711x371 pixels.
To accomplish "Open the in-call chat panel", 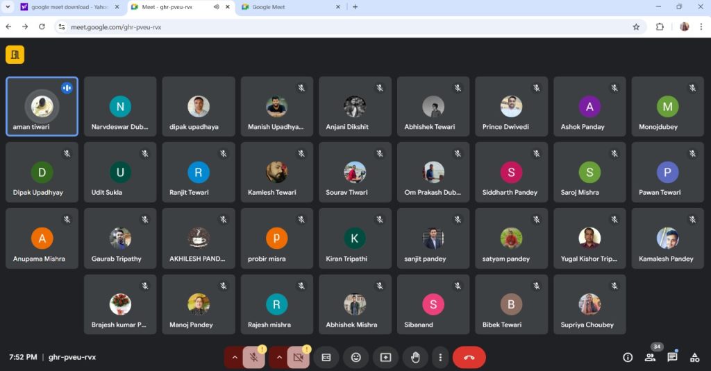I will (x=672, y=357).
